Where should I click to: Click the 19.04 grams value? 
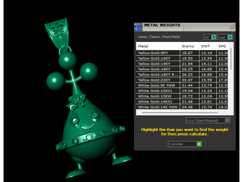pos(187,90)
